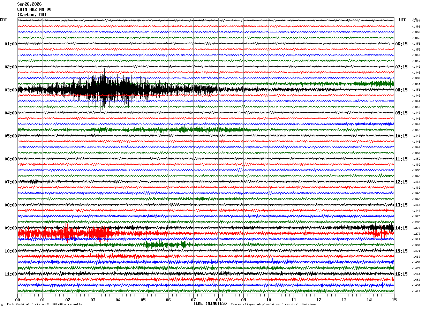The width and height of the screenshot is (422, 309).
Task: Click the large black earthquake burst waveform
Action: [105, 89]
